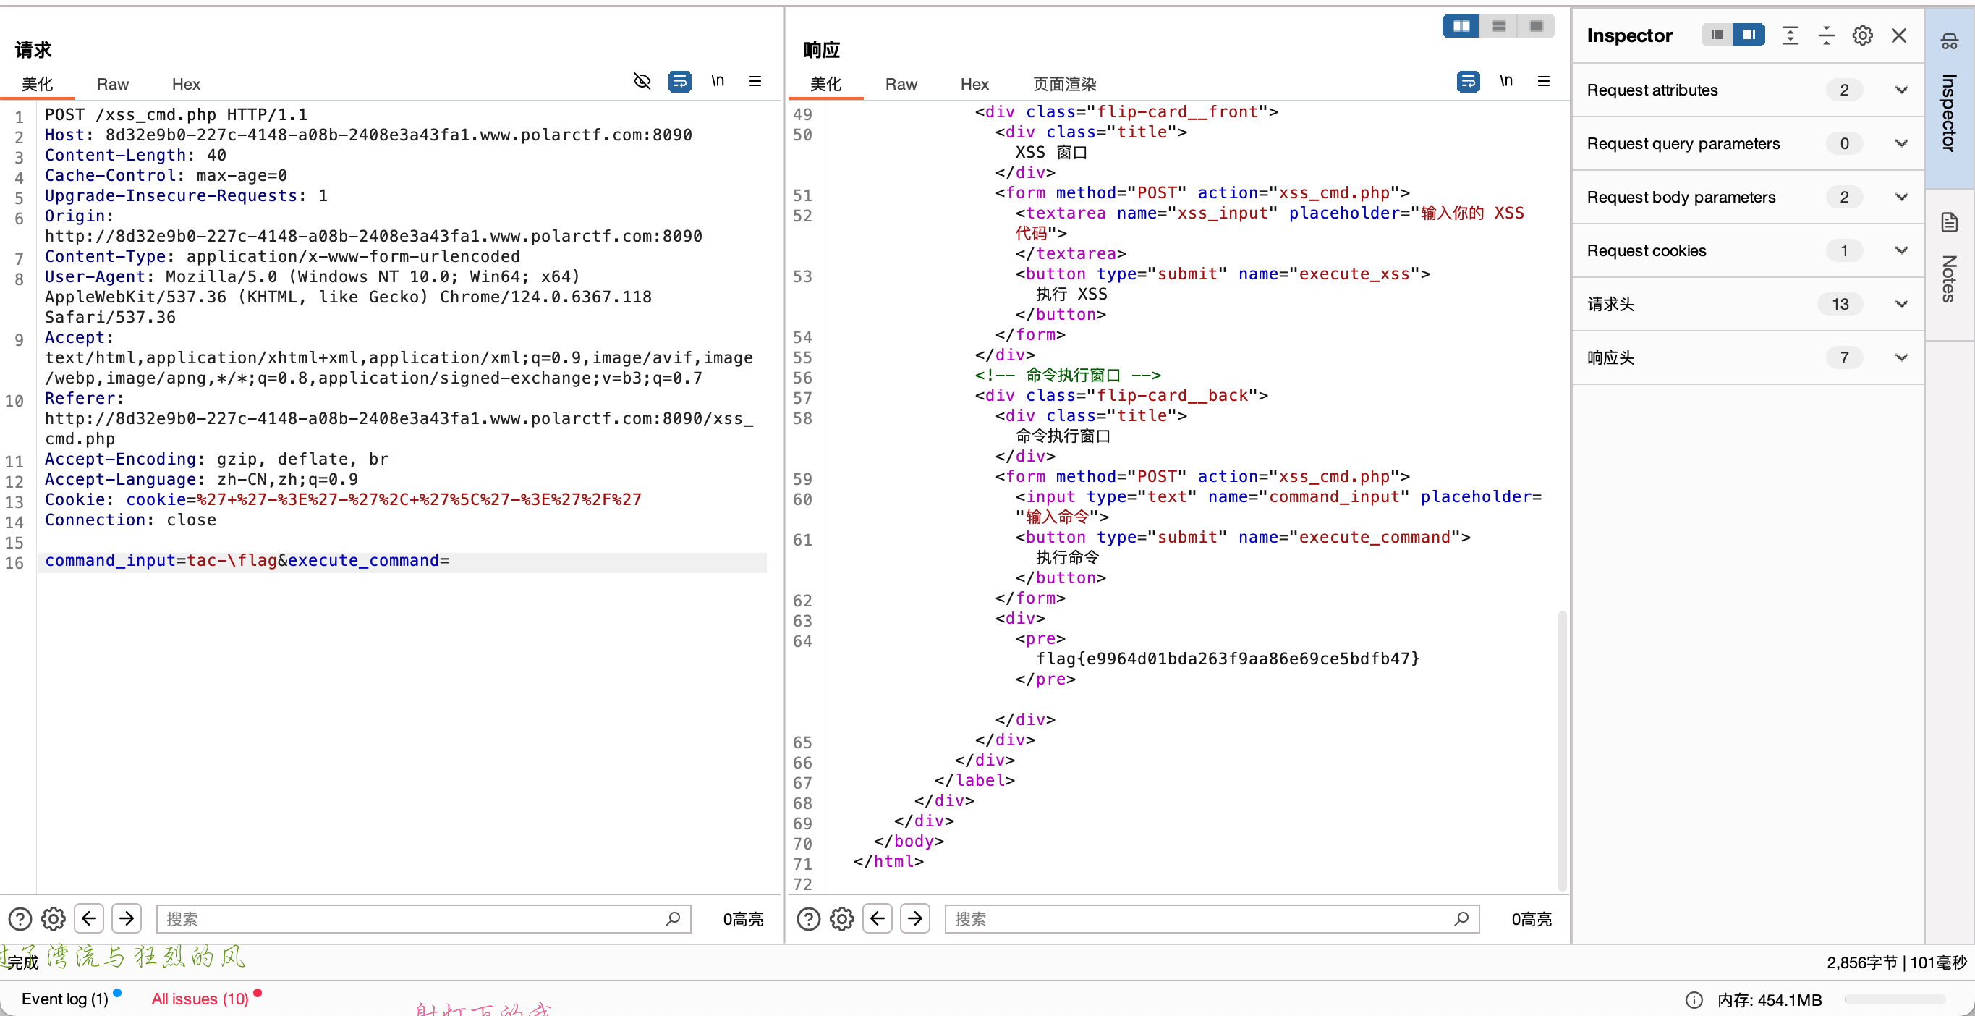Toggle hidden characters eye icon in request
Image resolution: width=1975 pixels, height=1016 pixels.
pos(642,81)
